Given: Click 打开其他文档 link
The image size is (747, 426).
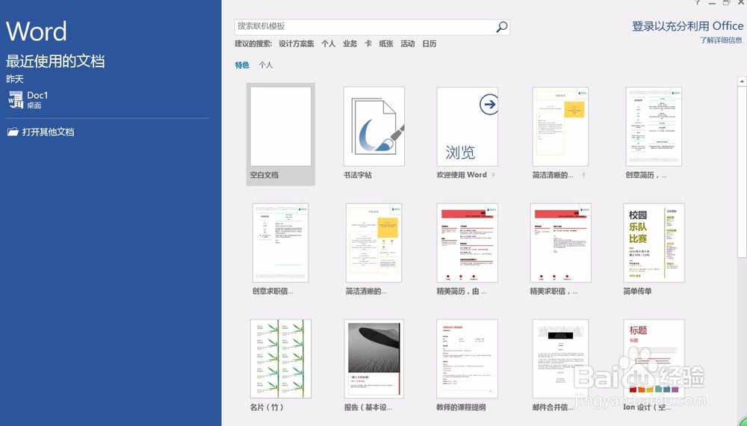Looking at the screenshot, I should click(x=48, y=132).
